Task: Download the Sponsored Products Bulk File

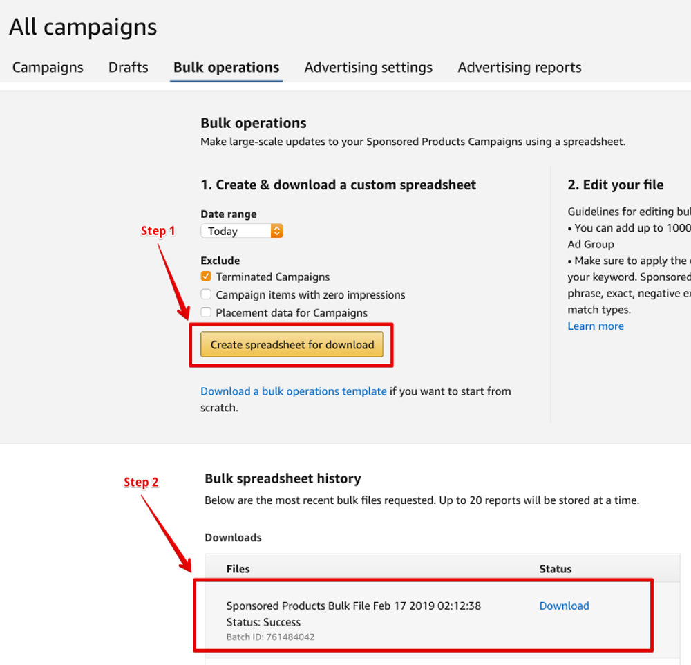Action: (564, 606)
